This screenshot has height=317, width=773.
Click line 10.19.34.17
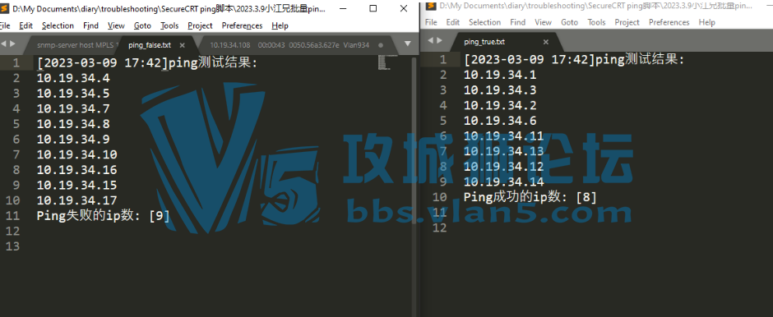(77, 200)
